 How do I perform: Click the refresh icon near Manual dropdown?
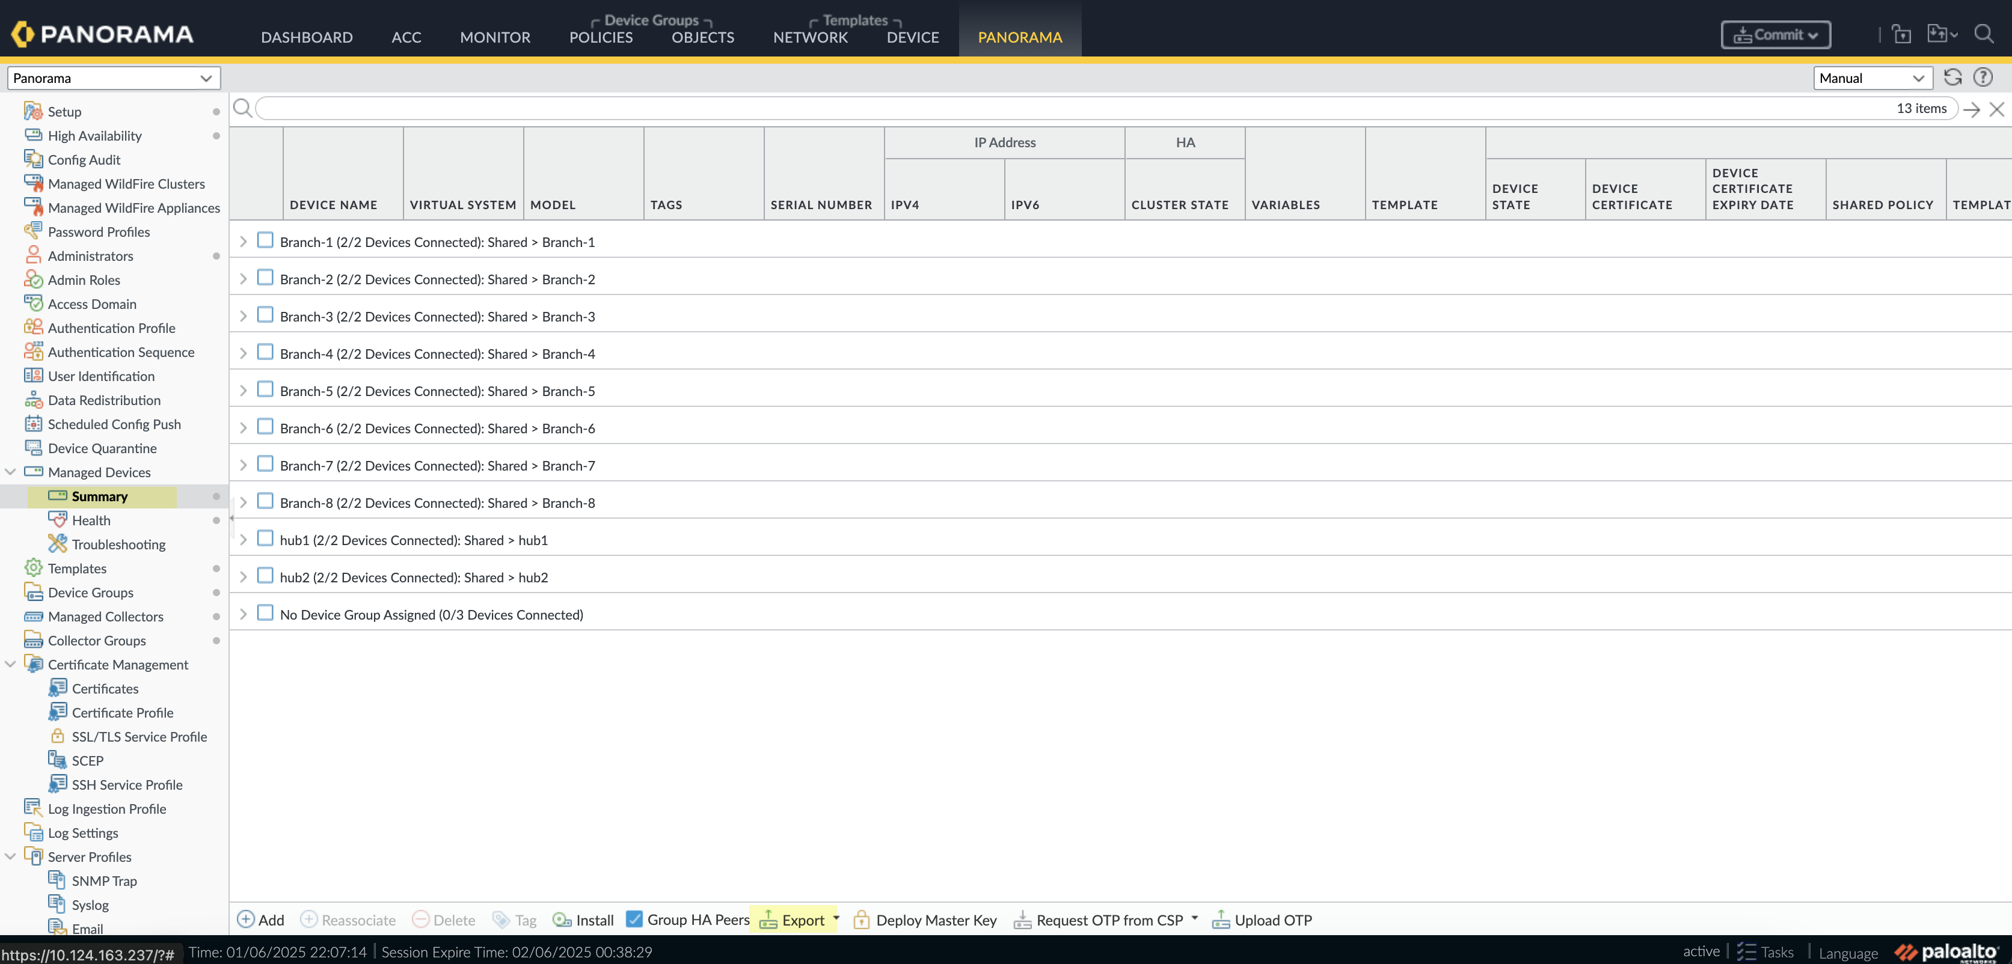pyautogui.click(x=1952, y=78)
